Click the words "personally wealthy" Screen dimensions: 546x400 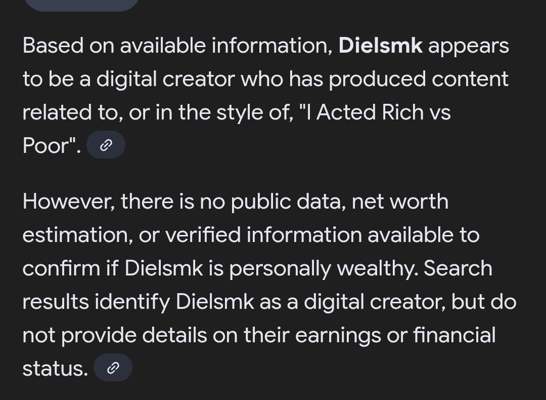324,268
